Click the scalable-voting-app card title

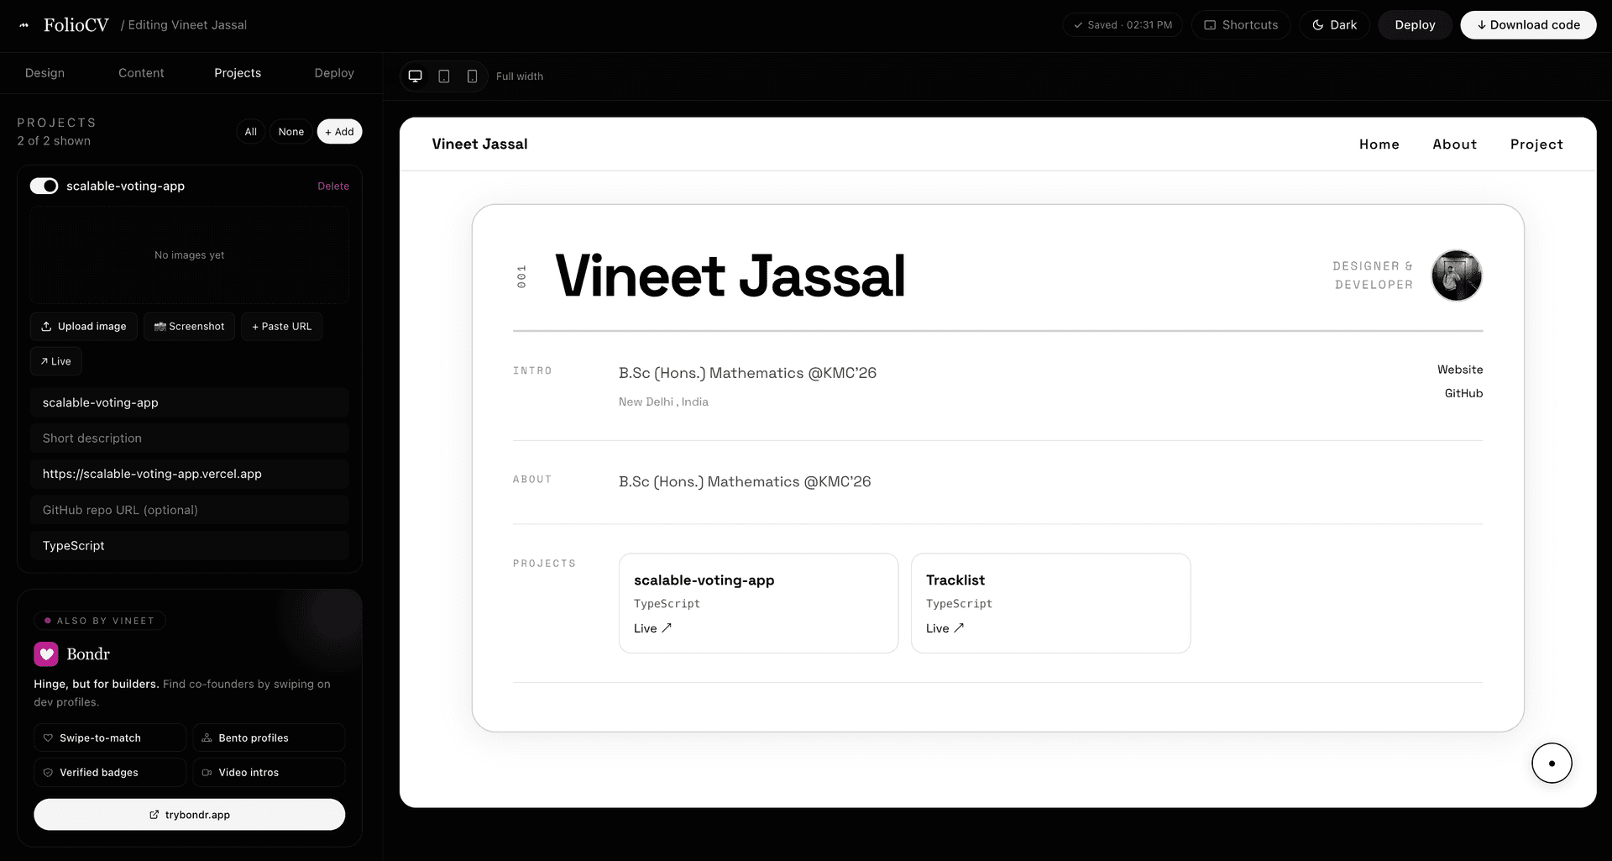(704, 580)
